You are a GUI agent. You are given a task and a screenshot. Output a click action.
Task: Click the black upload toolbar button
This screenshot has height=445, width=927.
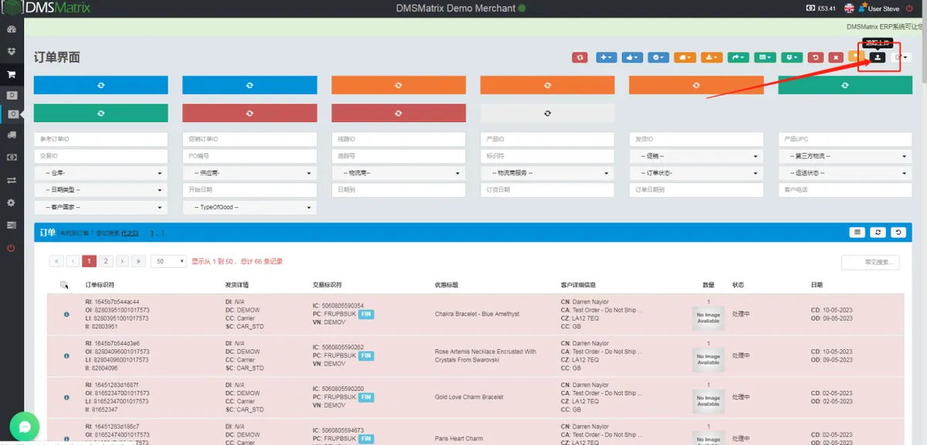point(877,57)
